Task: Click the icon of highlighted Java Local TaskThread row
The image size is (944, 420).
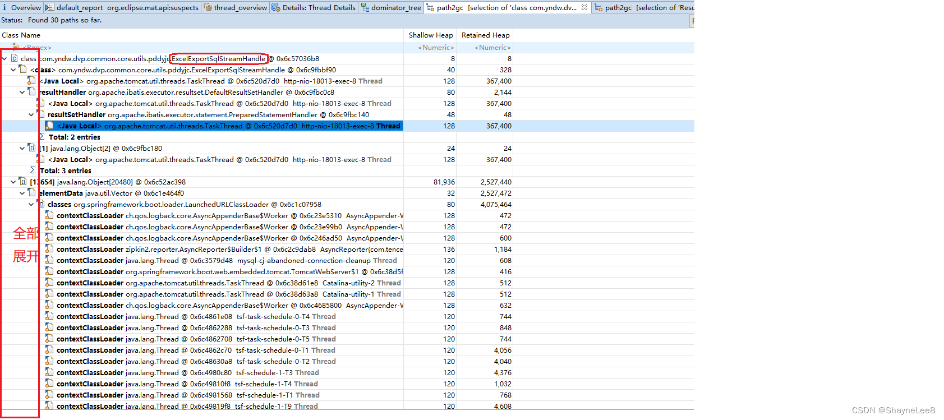Action: pos(50,126)
